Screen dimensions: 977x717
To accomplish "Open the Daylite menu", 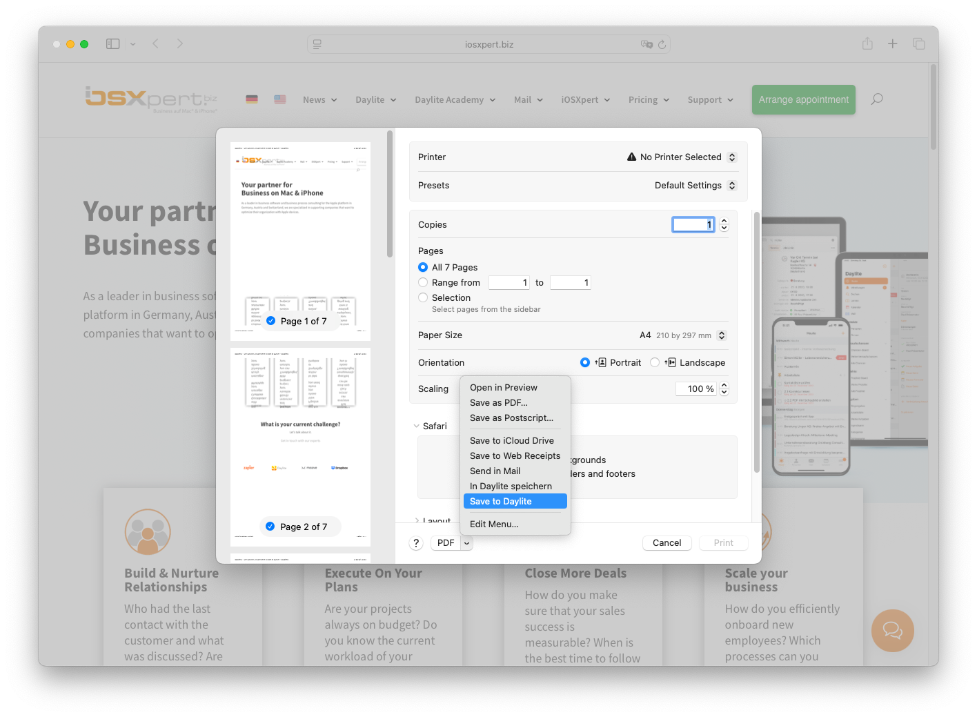I will [x=376, y=99].
